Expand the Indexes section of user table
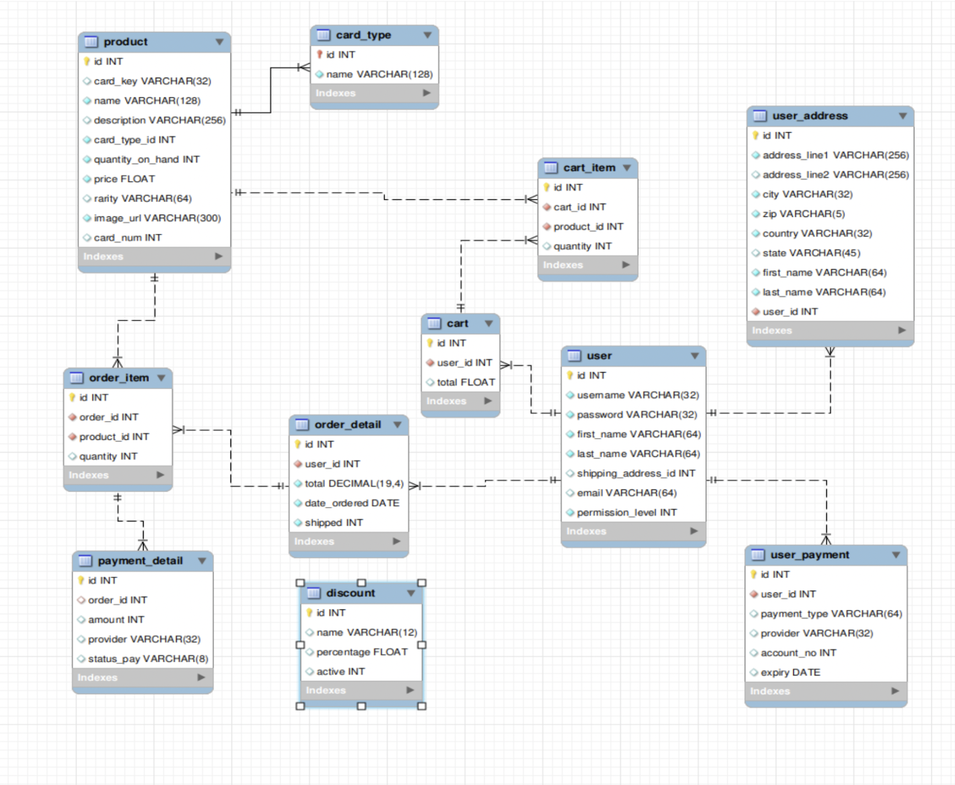Image resolution: width=955 pixels, height=785 pixels. click(x=694, y=532)
